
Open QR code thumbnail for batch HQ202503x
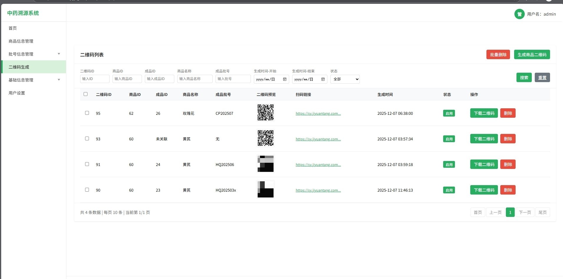click(x=265, y=190)
